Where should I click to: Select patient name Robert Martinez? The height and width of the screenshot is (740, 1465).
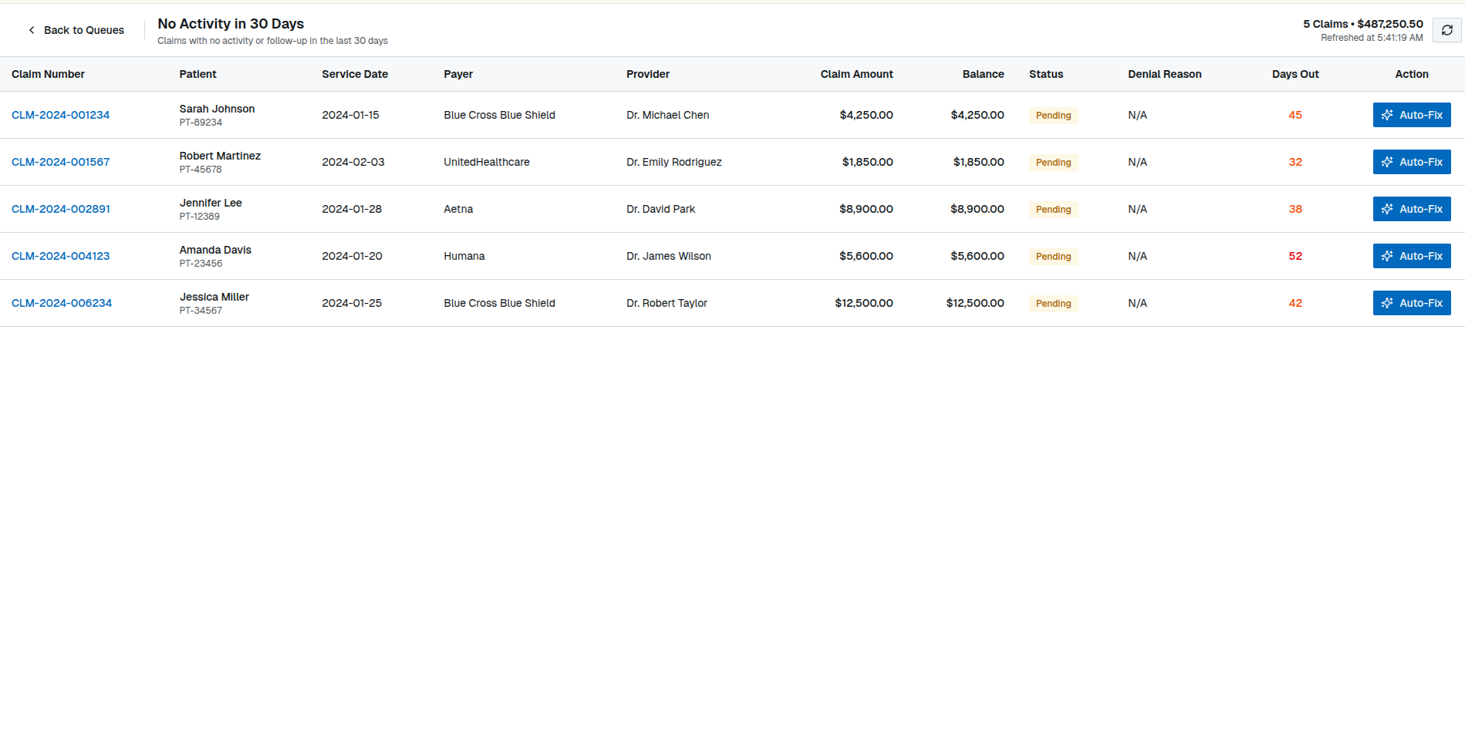tap(220, 156)
